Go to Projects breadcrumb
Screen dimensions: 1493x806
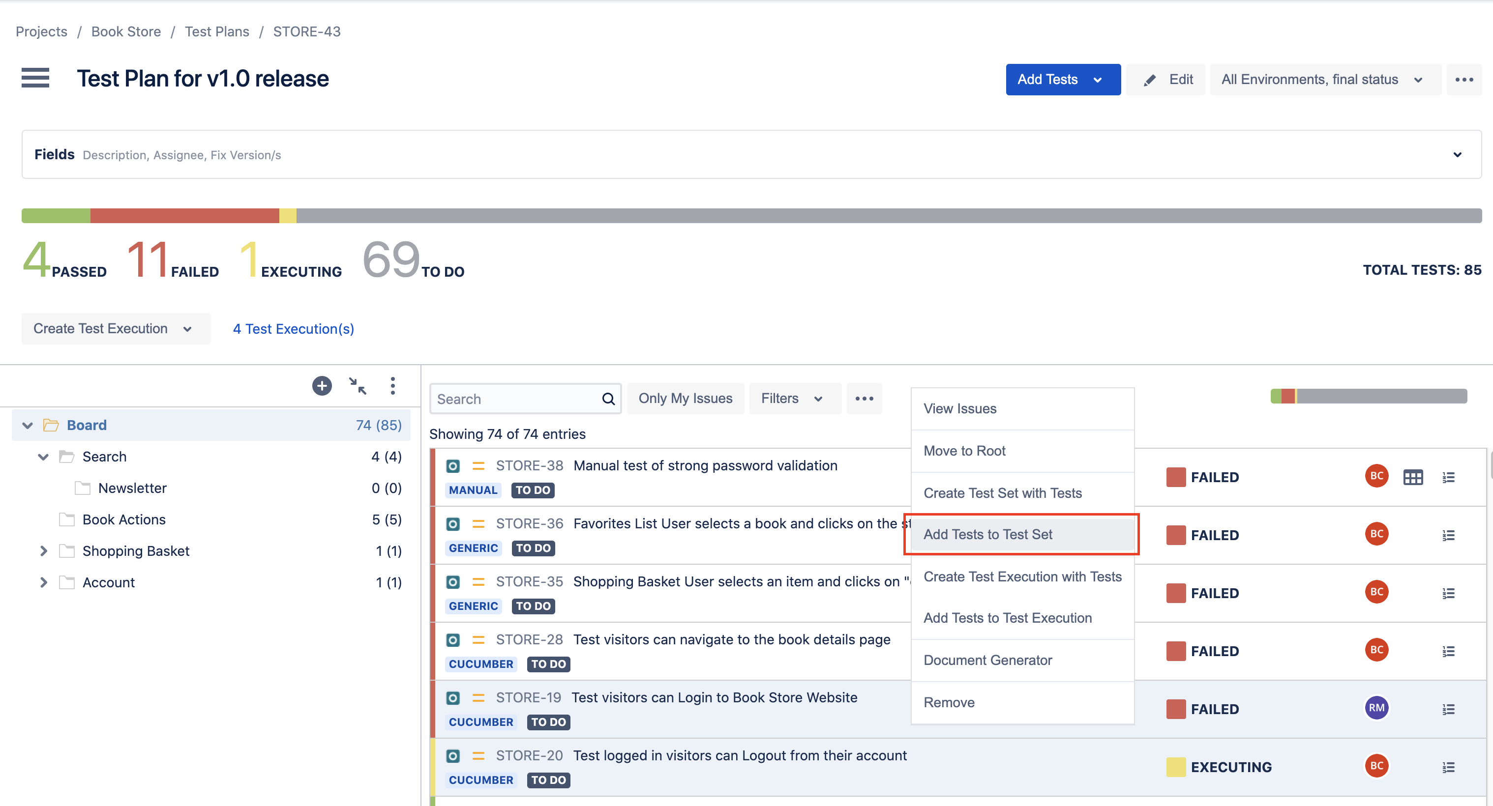click(x=41, y=32)
